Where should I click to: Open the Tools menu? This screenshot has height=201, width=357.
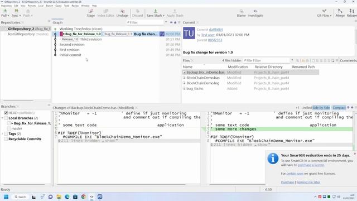[67, 6]
